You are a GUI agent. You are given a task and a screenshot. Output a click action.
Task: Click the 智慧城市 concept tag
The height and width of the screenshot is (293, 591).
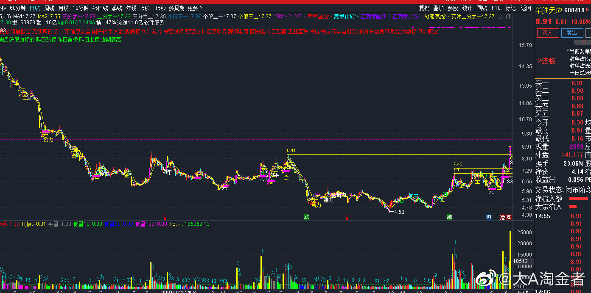(x=195, y=31)
